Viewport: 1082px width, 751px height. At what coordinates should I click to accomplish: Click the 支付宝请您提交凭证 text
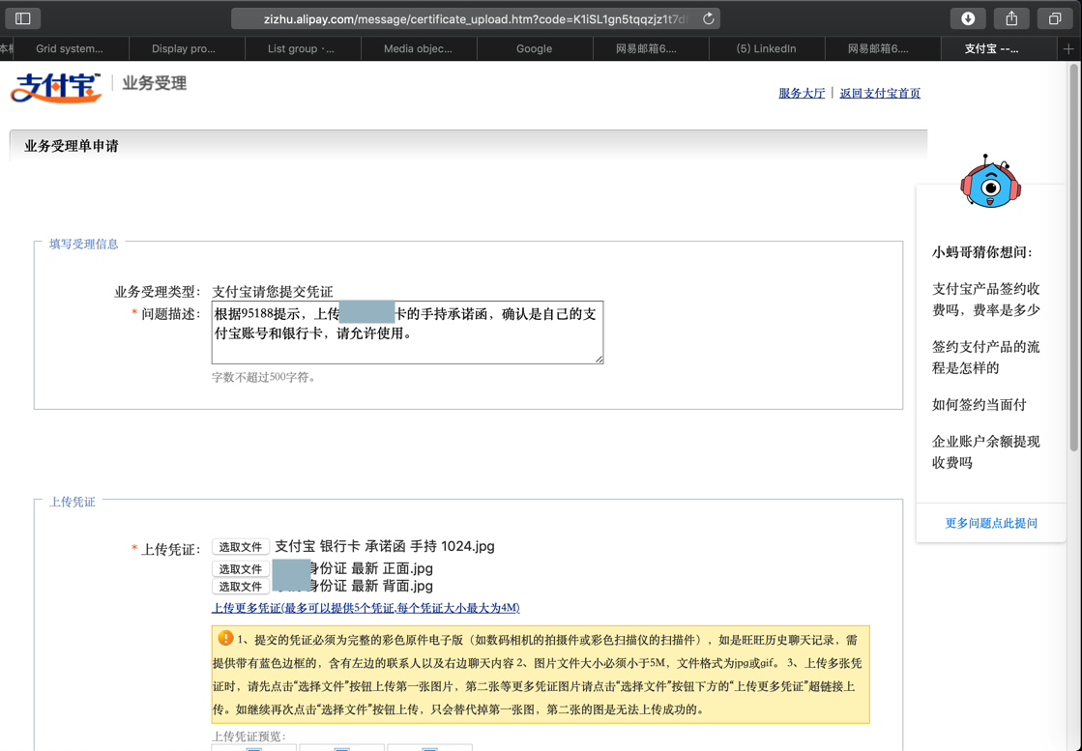pos(272,292)
